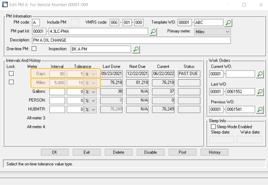Tick the Sleep Mode Enabled checkbox
Image resolution: width=268 pixels, height=185 pixels.
(213, 127)
